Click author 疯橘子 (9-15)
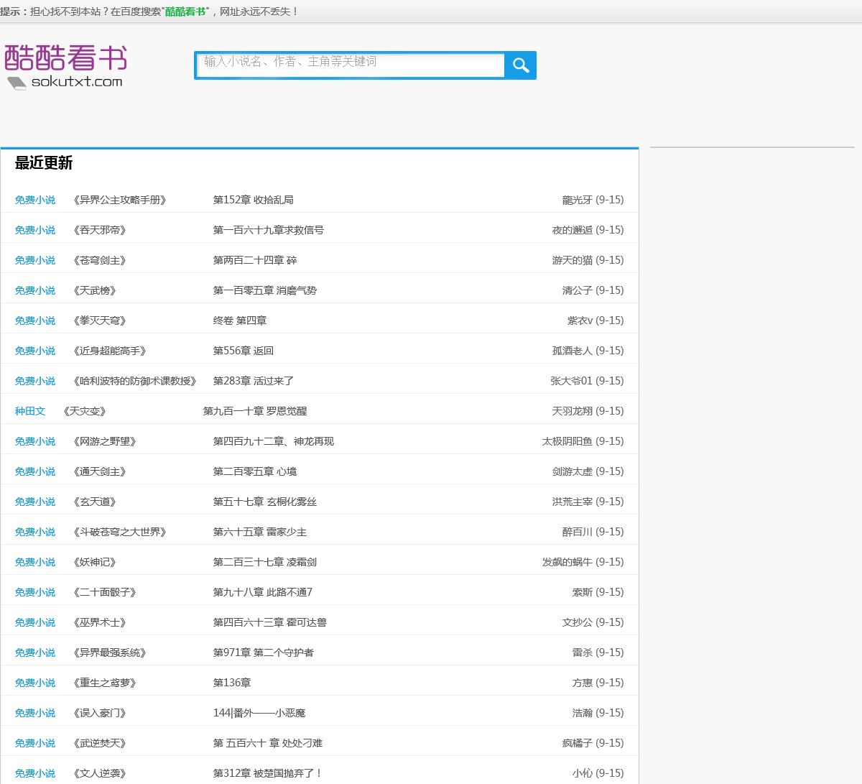Image resolution: width=862 pixels, height=784 pixels. coord(593,743)
